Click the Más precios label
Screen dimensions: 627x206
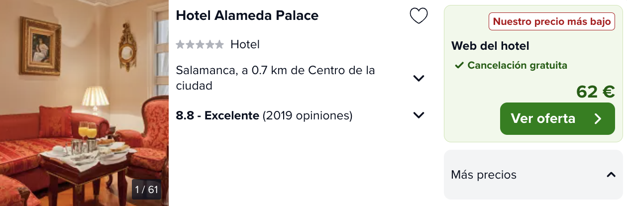tap(484, 175)
